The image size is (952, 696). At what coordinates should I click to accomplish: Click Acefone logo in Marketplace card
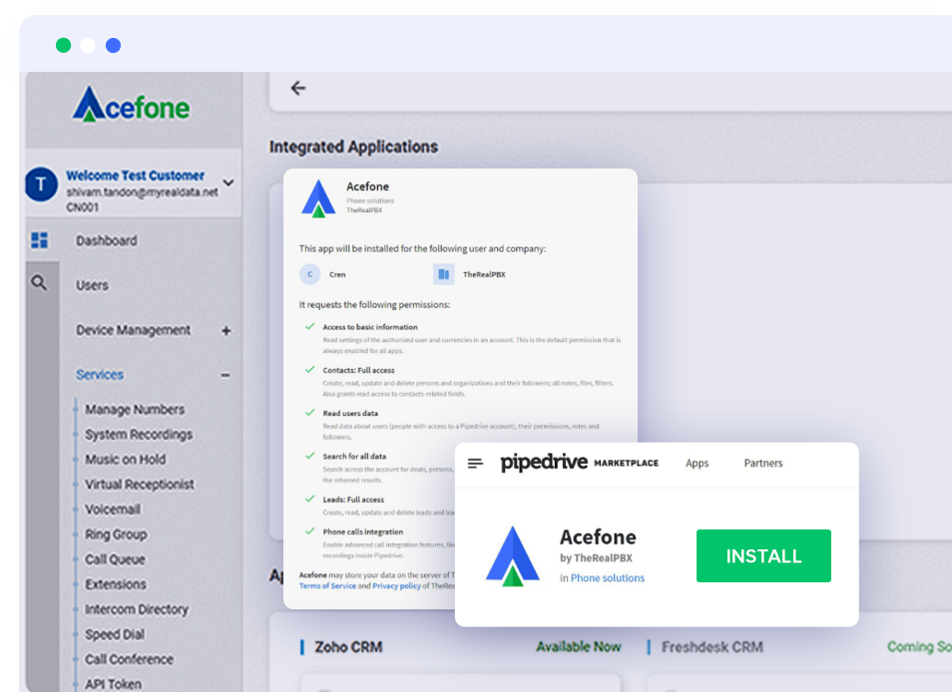[x=513, y=556]
